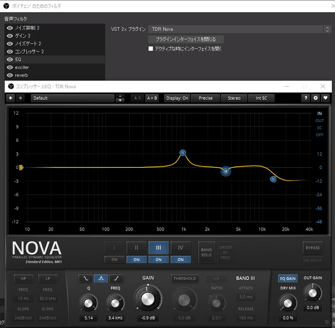Click the Q knob
The height and width of the screenshot is (328, 335).
point(88,302)
